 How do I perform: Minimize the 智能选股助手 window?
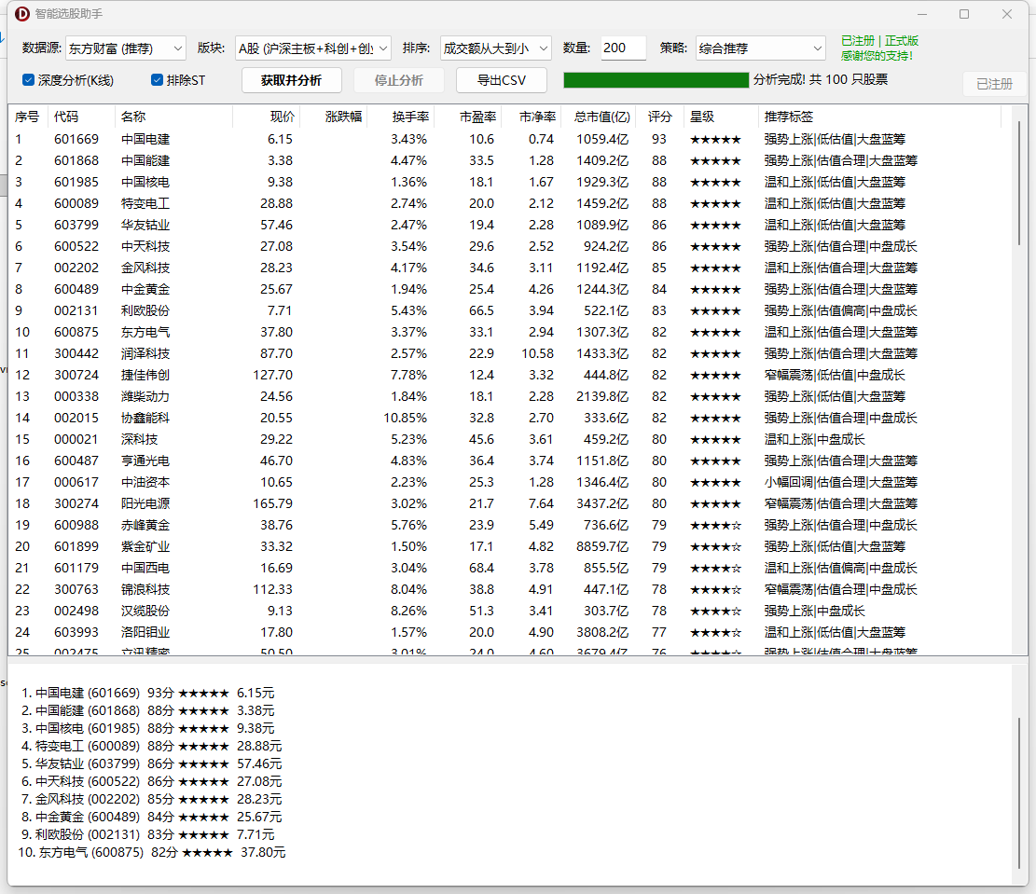point(922,14)
